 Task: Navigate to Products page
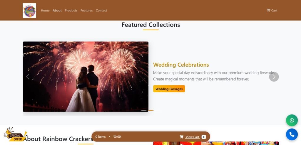coord(71,10)
